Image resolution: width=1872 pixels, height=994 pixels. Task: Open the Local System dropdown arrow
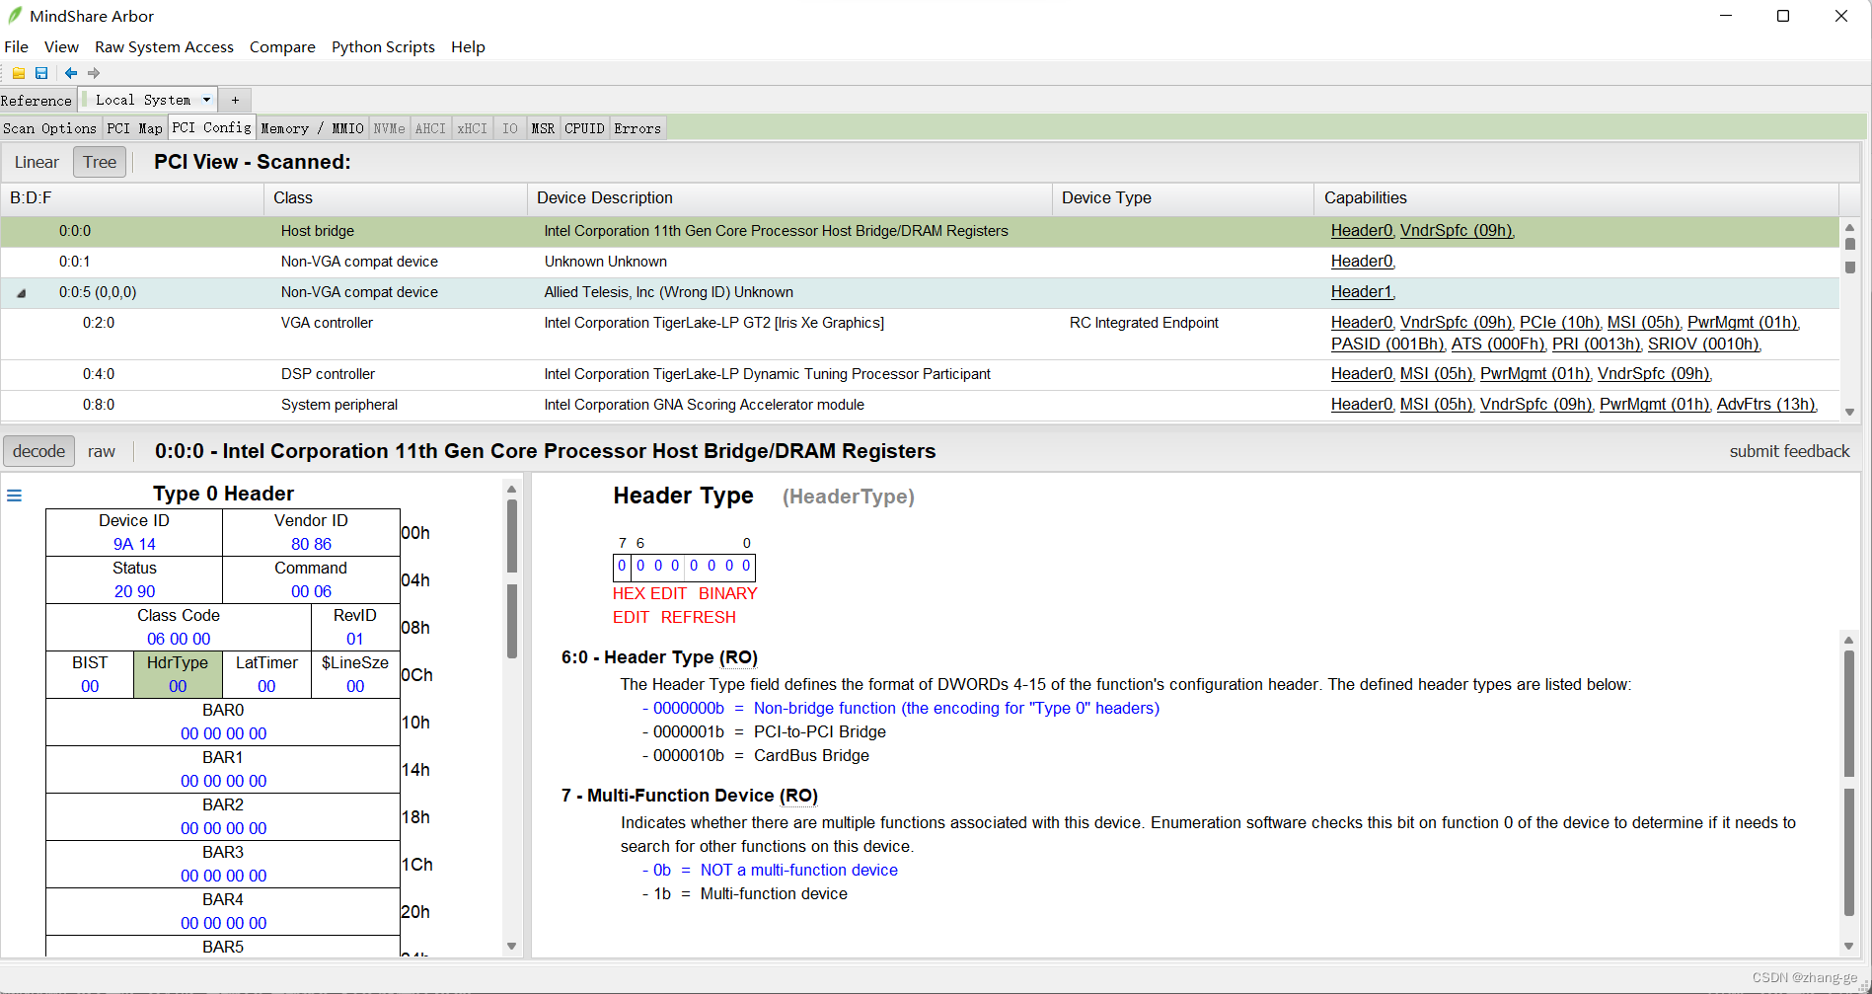(206, 100)
